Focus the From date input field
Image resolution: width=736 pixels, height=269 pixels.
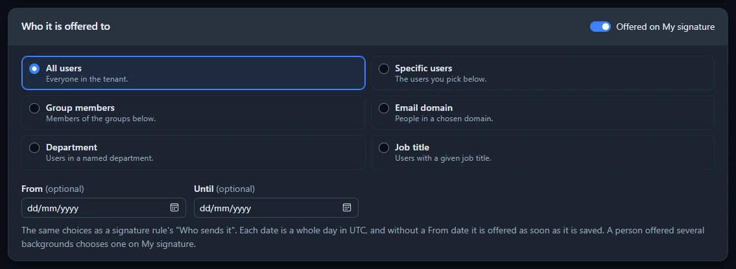104,207
